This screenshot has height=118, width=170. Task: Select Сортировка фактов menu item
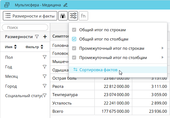[x=98, y=70]
